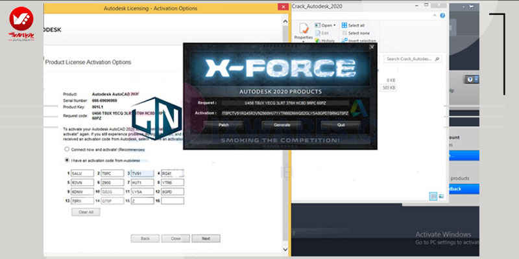Image resolution: width=519 pixels, height=259 pixels.
Task: Maximize the Crack_Autodesk_2020 Explorer window
Action: tap(426, 5)
